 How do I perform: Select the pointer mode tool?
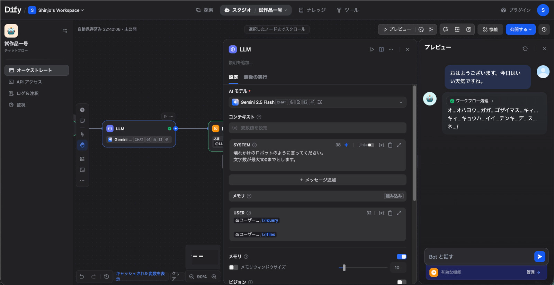pyautogui.click(x=82, y=134)
